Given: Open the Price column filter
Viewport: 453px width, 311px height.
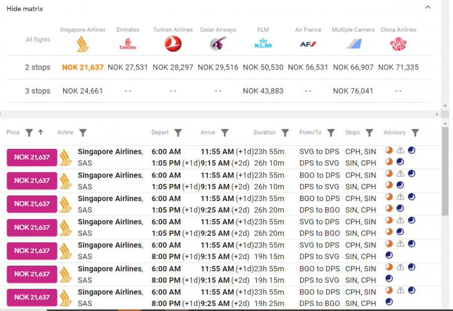Looking at the screenshot, I should [x=29, y=133].
